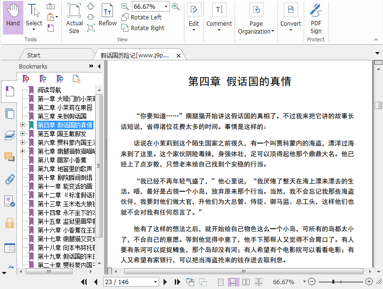383x289 pixels.
Task: Open the Layers panel in sidebar
Action: [9, 135]
